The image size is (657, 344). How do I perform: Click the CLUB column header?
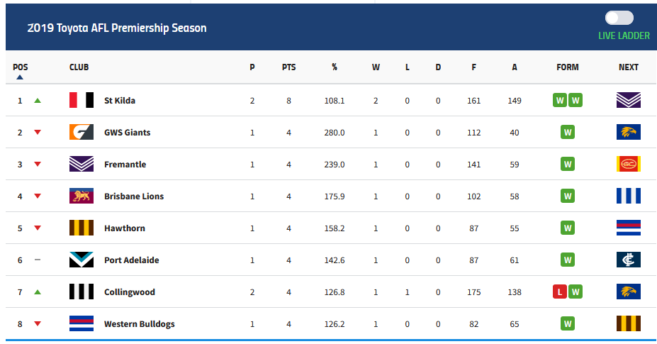[79, 67]
